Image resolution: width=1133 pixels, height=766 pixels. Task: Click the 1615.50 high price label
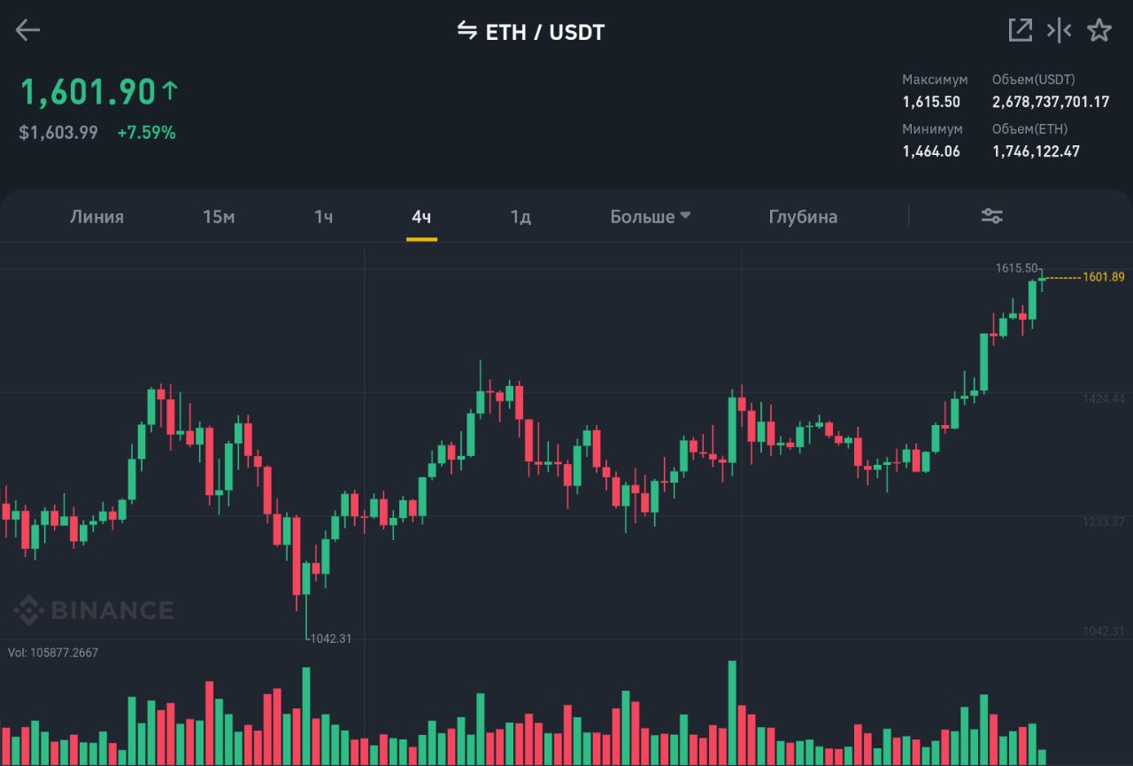(x=1016, y=267)
